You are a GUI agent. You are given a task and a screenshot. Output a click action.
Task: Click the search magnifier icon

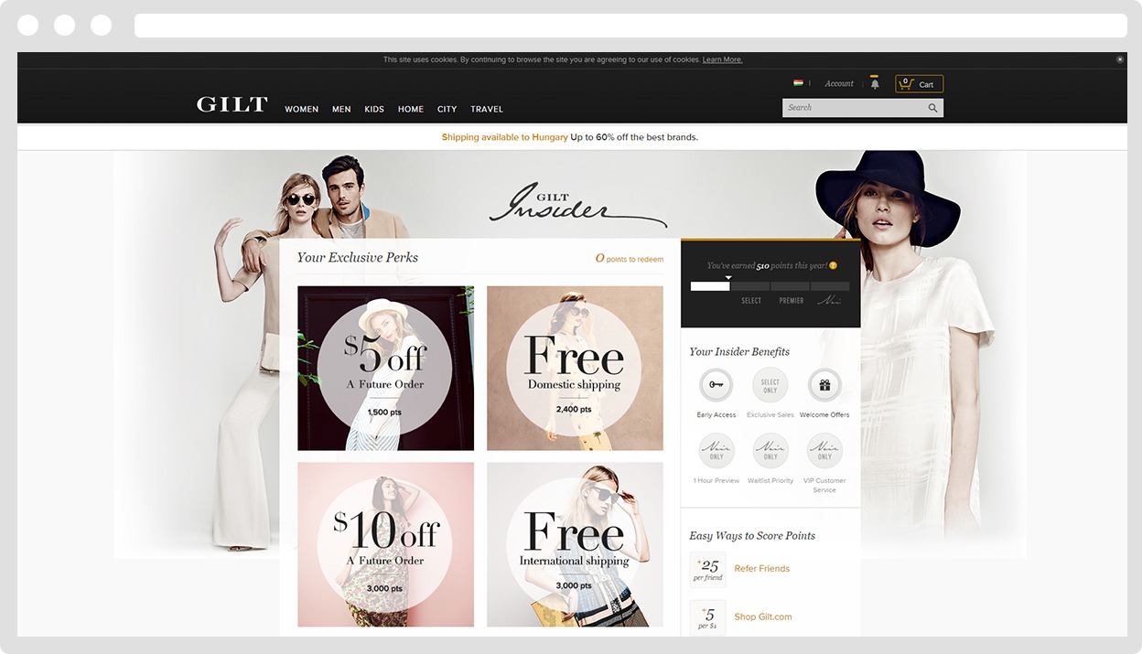pyautogui.click(x=932, y=108)
